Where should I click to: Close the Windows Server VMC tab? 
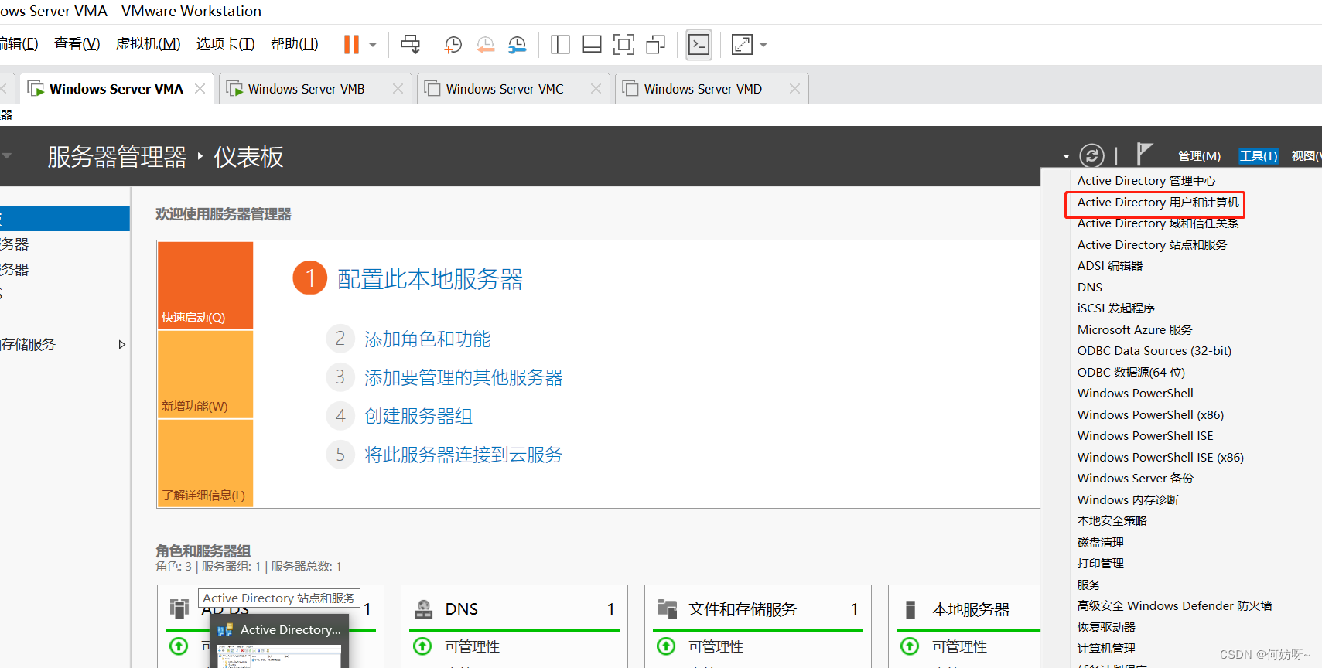596,89
